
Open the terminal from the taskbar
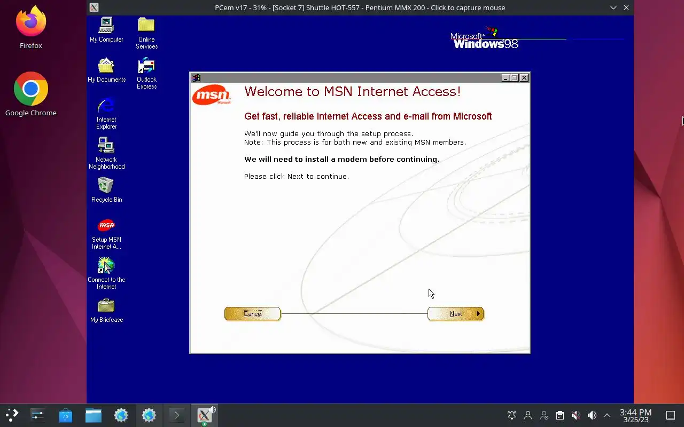click(x=177, y=415)
